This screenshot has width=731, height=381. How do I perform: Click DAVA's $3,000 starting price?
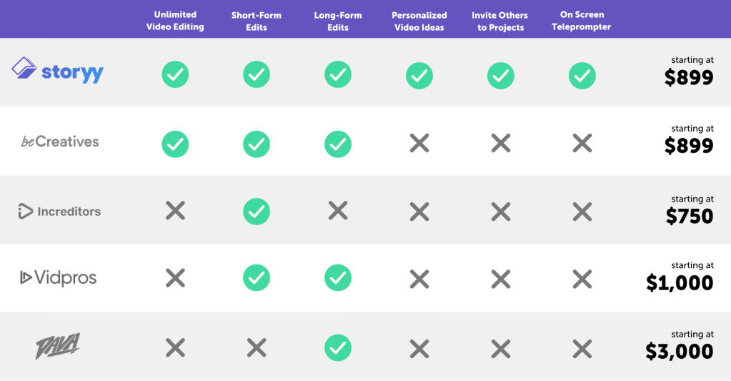[x=680, y=351]
